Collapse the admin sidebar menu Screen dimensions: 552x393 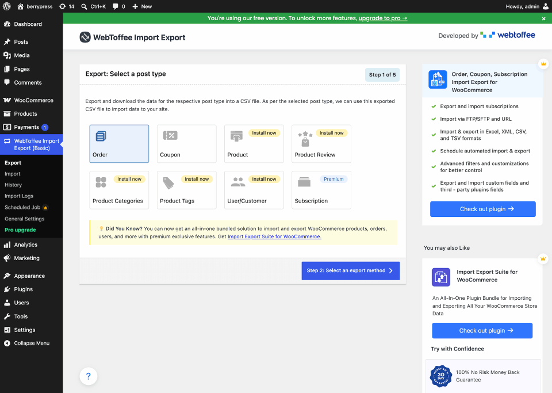click(31, 344)
